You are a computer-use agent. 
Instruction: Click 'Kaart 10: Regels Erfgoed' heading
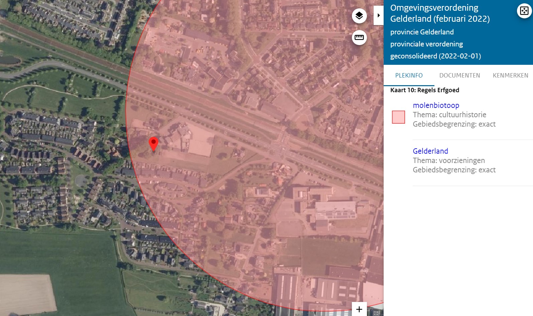[x=424, y=90]
